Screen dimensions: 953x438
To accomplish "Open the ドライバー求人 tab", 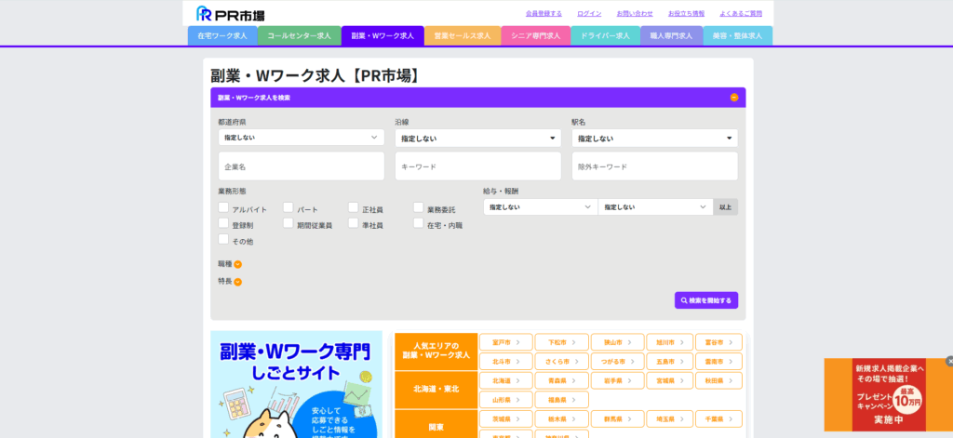I will [604, 35].
